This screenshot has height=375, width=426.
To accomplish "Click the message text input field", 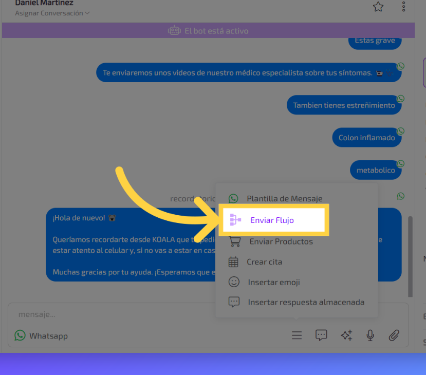I will pyautogui.click(x=154, y=314).
